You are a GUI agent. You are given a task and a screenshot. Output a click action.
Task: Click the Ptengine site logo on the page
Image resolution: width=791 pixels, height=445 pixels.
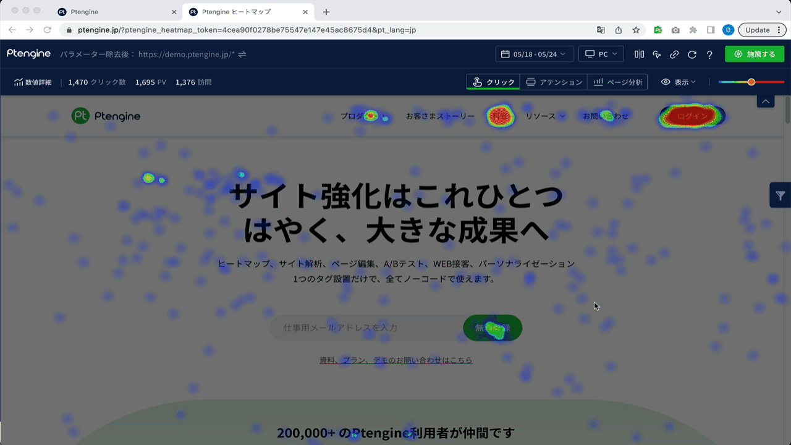[x=106, y=116]
